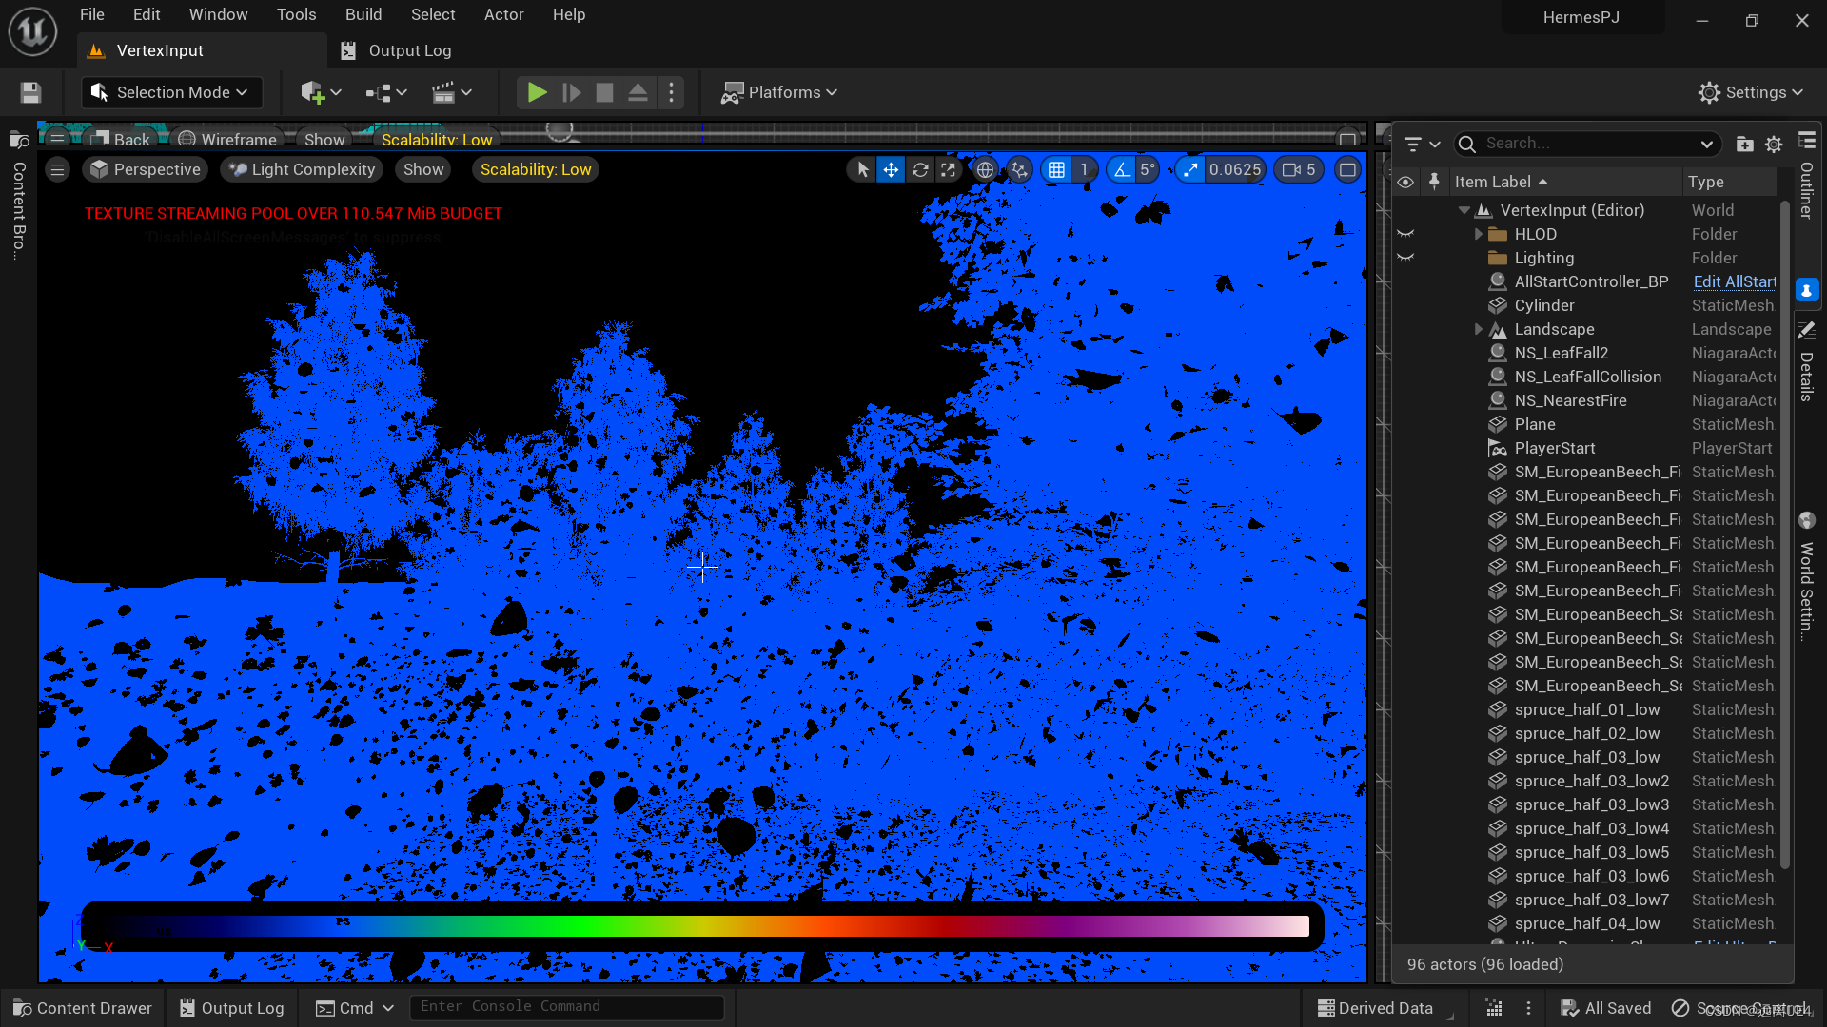Click the console command input field
Viewport: 1827px width, 1027px height.
pos(566,1007)
